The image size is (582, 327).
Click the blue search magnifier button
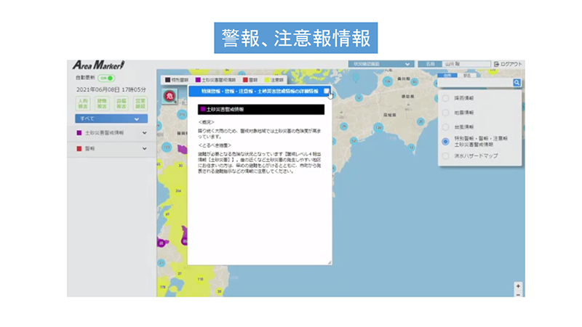(517, 83)
